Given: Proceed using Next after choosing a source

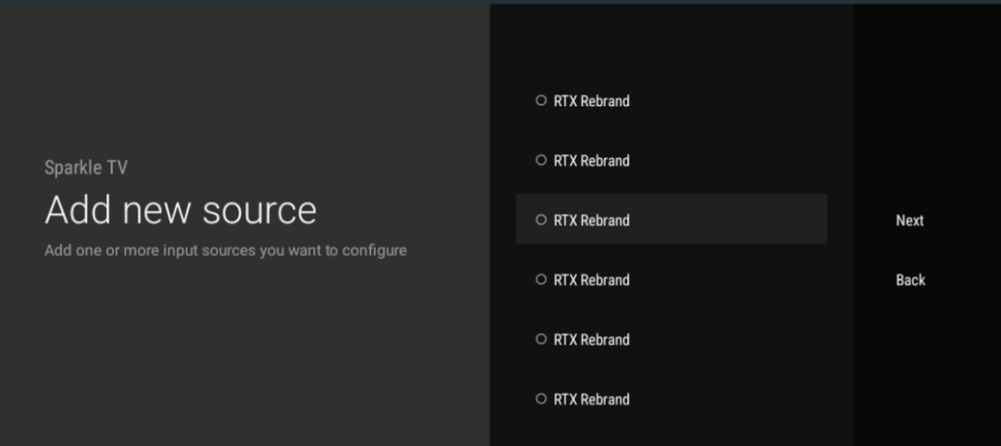Looking at the screenshot, I should pyautogui.click(x=909, y=220).
